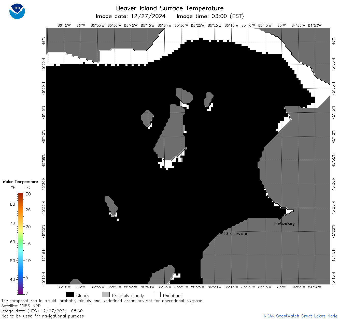Click the 45°10'N label on the left axis
The image size is (340, 320).
(x=44, y=279)
